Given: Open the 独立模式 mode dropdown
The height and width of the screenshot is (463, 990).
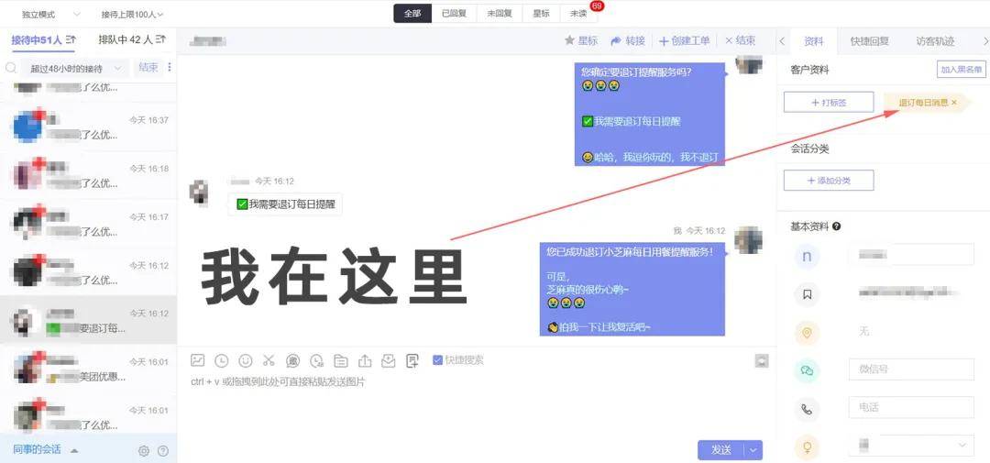Looking at the screenshot, I should point(51,14).
